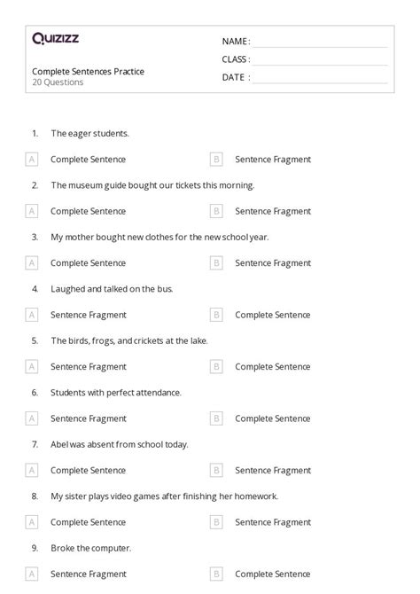This screenshot has height=594, width=420.
Task: Click question text 'Broke the computer.'
Action: (x=91, y=548)
